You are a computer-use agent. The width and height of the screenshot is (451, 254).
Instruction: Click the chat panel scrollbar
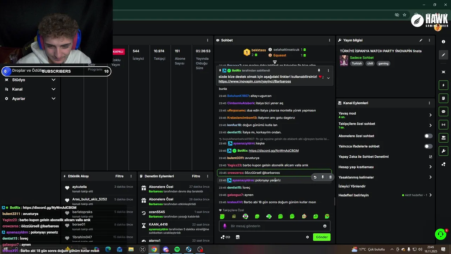(x=335, y=202)
